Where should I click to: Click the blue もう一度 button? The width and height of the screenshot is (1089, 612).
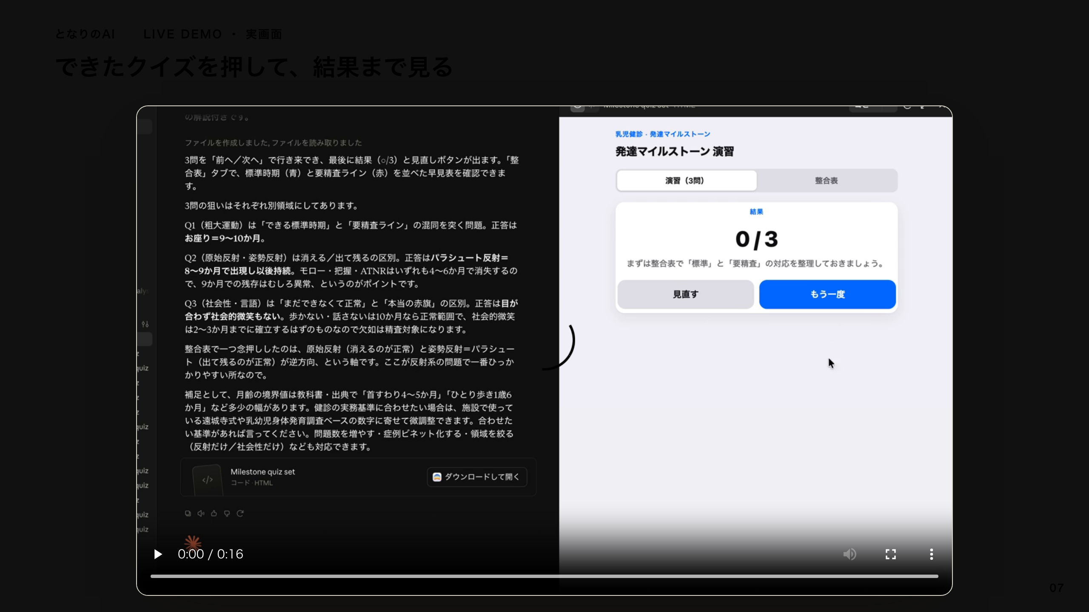[827, 294]
